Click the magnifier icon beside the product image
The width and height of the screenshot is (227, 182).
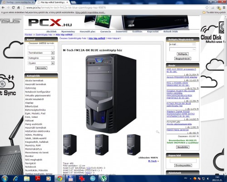coord(158,132)
